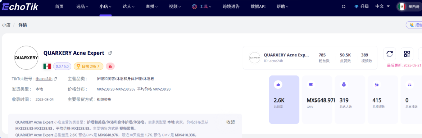Image resolution: width=422 pixels, height=138 pixels.
Task: Click the 最后更新 2025-08-21 text
Action: point(404,65)
